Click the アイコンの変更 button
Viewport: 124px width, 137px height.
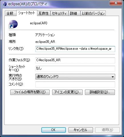click(67, 92)
